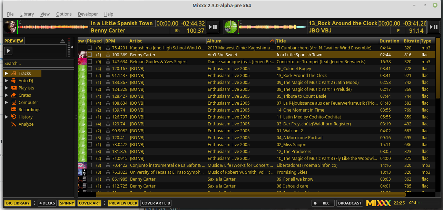
Task: Play or pause deck 2
Action: tap(434, 27)
